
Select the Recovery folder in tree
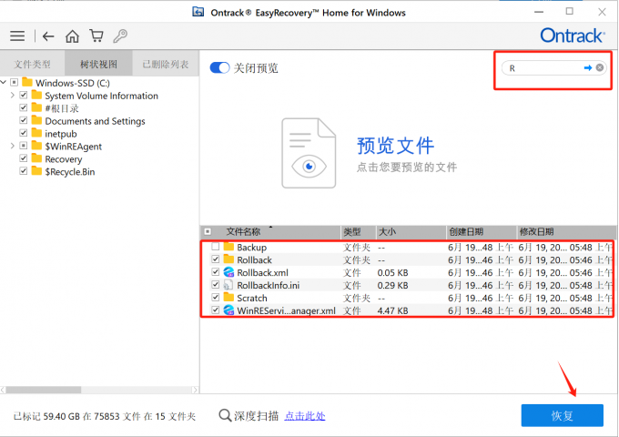coord(64,159)
